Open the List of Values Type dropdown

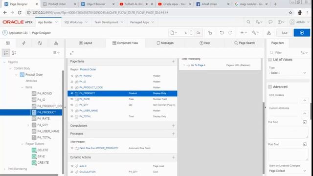[x=288, y=73]
